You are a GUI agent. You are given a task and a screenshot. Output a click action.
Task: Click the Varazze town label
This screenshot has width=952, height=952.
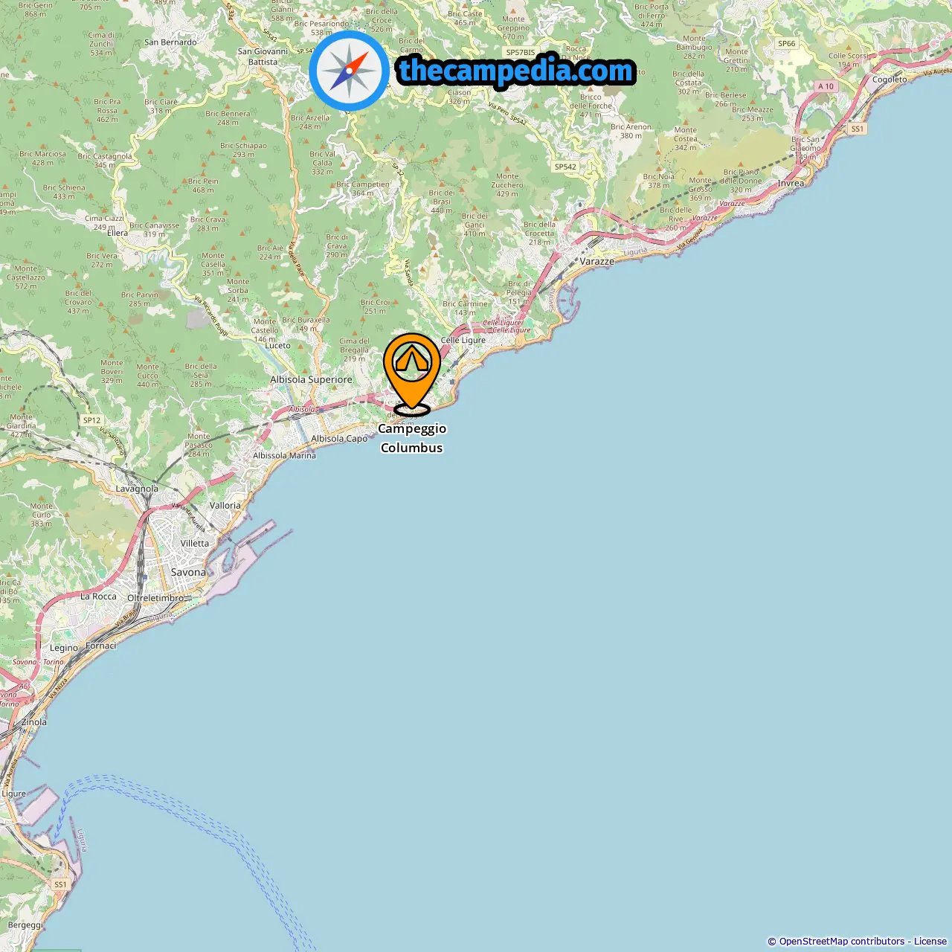coord(597,261)
